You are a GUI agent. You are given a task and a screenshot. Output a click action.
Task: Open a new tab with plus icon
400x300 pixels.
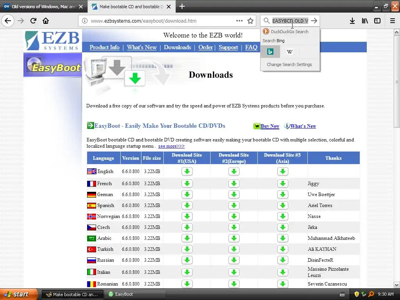pyautogui.click(x=182, y=6)
